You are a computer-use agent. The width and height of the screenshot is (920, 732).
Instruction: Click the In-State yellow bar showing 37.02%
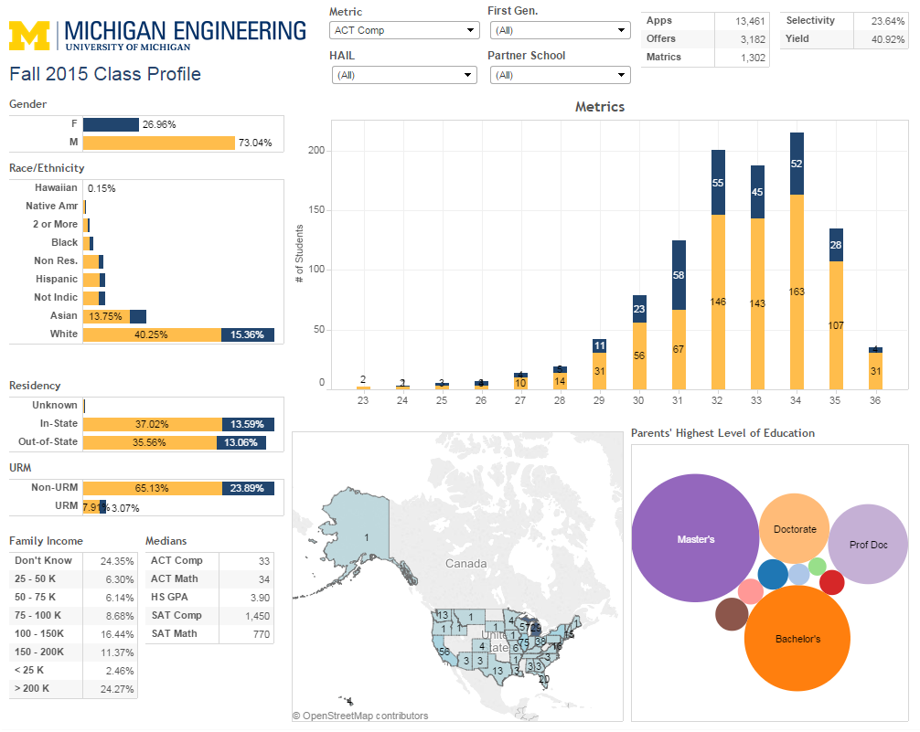point(152,424)
